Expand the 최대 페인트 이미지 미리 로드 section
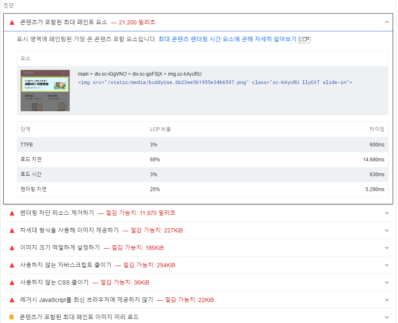398x323 pixels. (387, 316)
